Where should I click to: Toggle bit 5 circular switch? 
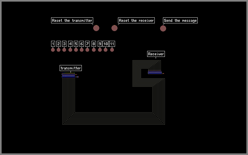point(76,50)
